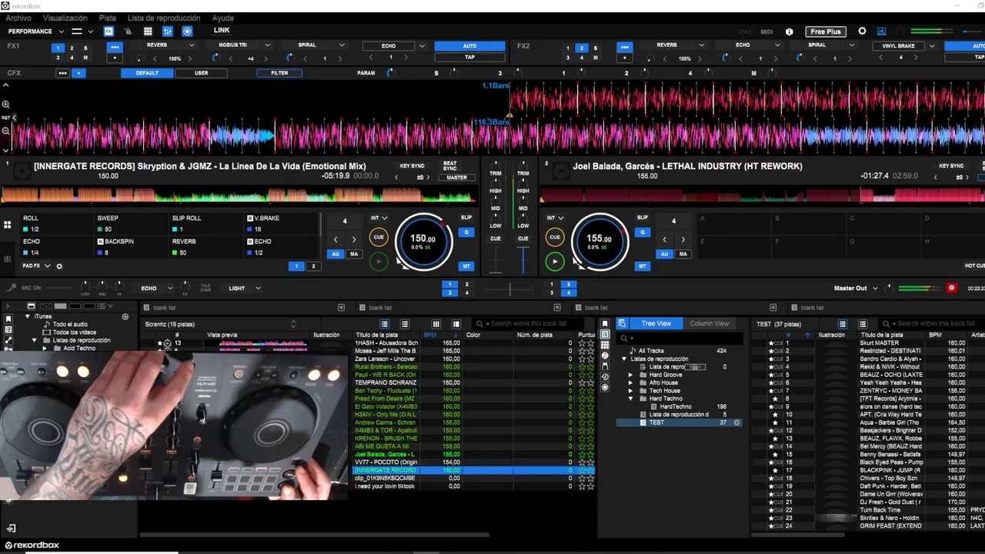This screenshot has width=985, height=554.
Task: Click the CFX PARAM knob
Action: click(390, 73)
